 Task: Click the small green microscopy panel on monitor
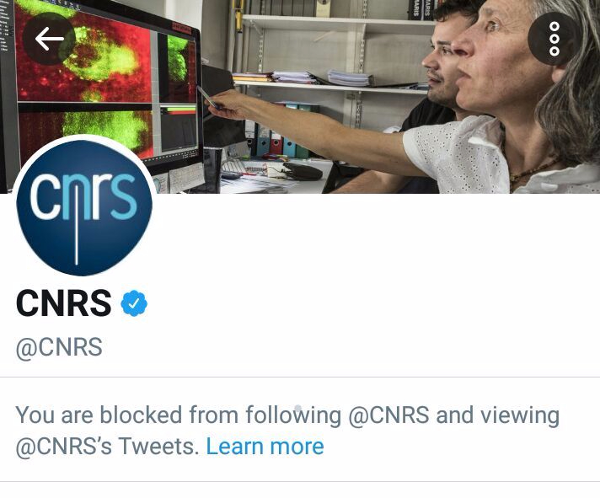click(x=178, y=68)
